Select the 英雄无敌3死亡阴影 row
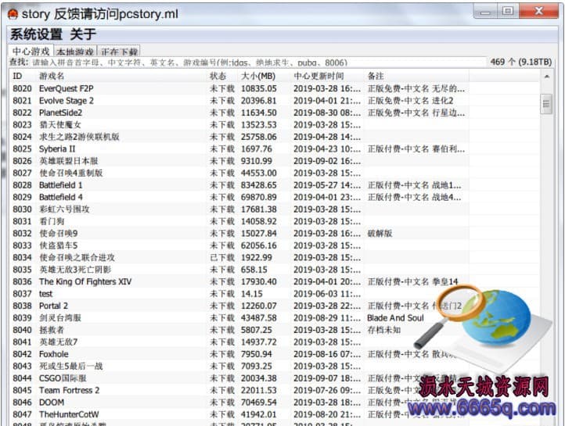This screenshot has height=426, width=565. [275, 270]
